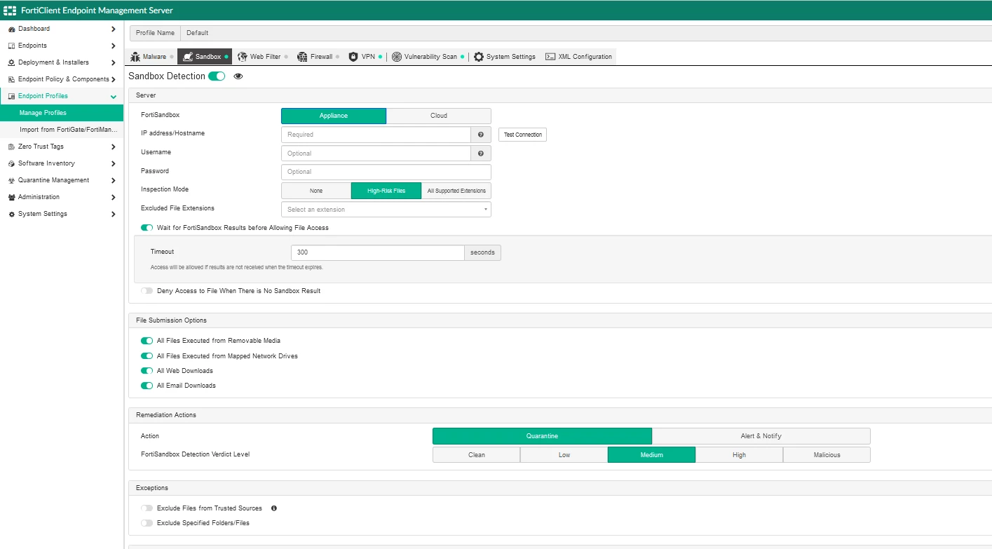992x549 pixels.
Task: Expand the Software Inventory chevron
Action: 114,163
